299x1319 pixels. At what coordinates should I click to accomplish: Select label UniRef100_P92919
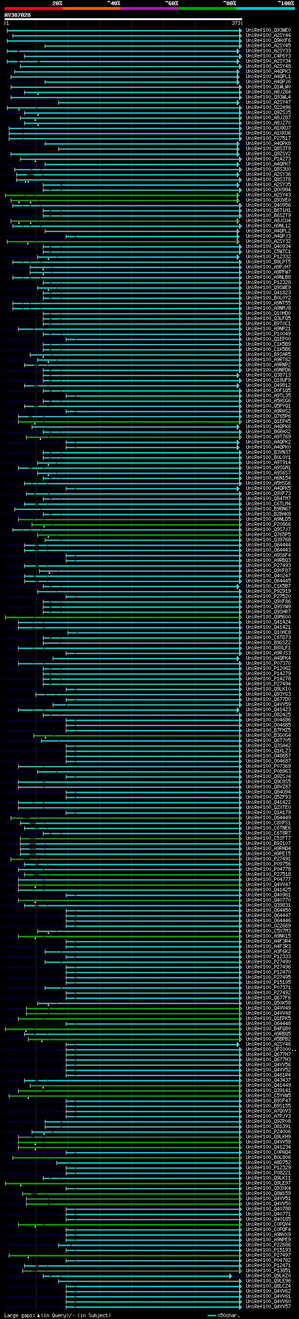(x=268, y=591)
